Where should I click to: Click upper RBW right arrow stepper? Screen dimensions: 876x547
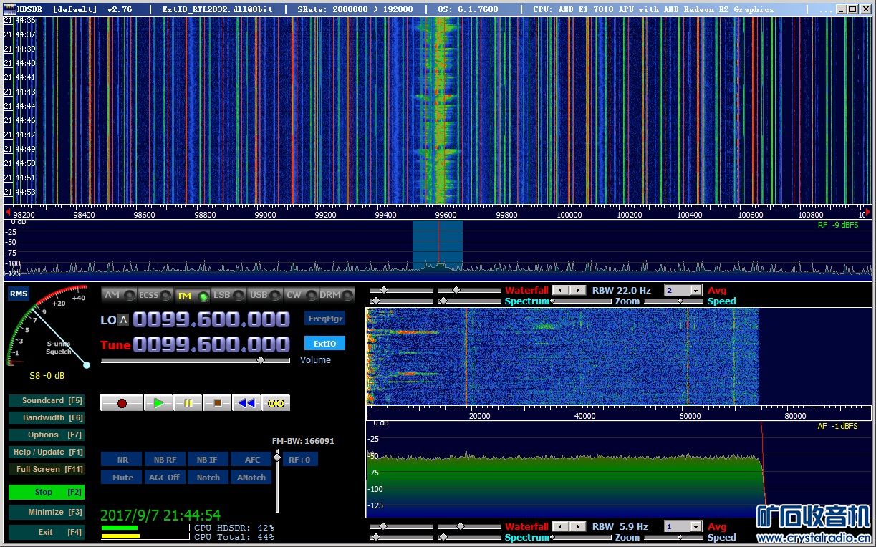pos(577,290)
